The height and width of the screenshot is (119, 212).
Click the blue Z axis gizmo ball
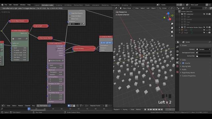click(168, 13)
